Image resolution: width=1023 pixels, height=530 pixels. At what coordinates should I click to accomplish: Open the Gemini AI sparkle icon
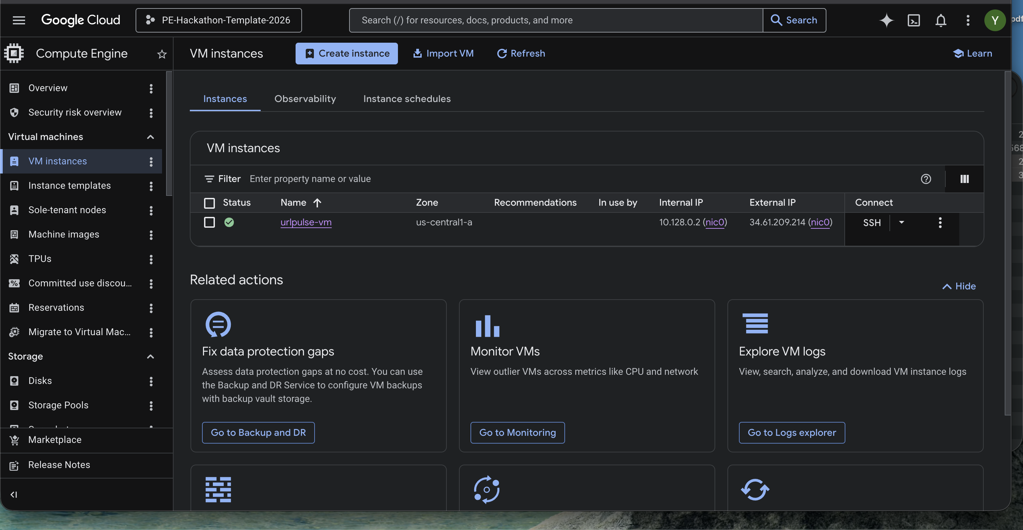(x=886, y=20)
